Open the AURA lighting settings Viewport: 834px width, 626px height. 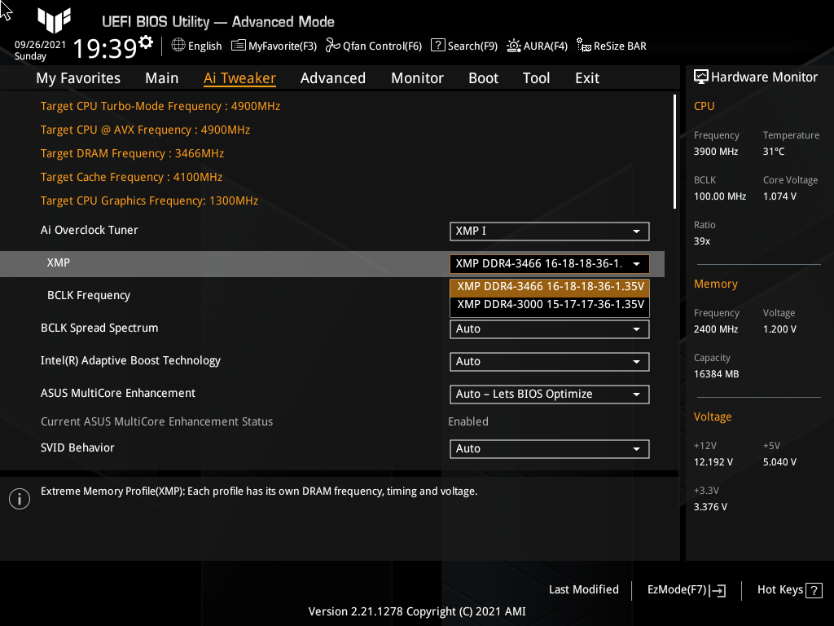(x=537, y=46)
